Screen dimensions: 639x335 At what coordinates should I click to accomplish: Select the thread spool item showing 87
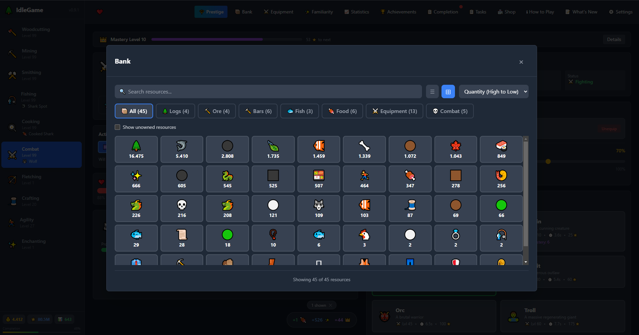tap(410, 209)
